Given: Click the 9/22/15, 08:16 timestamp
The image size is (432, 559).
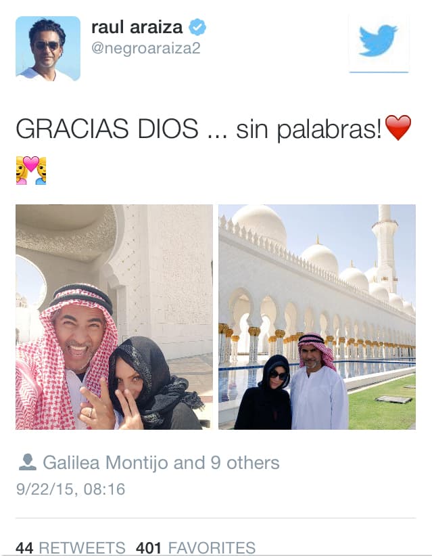Looking at the screenshot, I should [x=70, y=489].
